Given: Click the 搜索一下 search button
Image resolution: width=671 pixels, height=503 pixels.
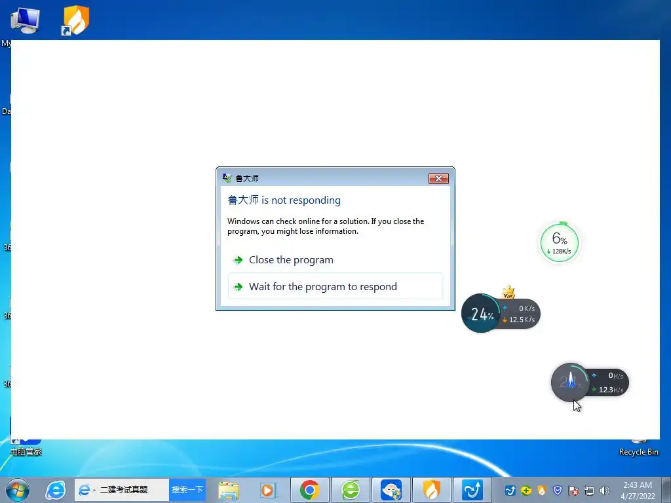Looking at the screenshot, I should 187,490.
